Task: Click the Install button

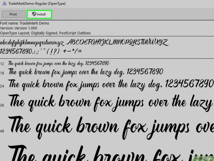Action: point(39,14)
